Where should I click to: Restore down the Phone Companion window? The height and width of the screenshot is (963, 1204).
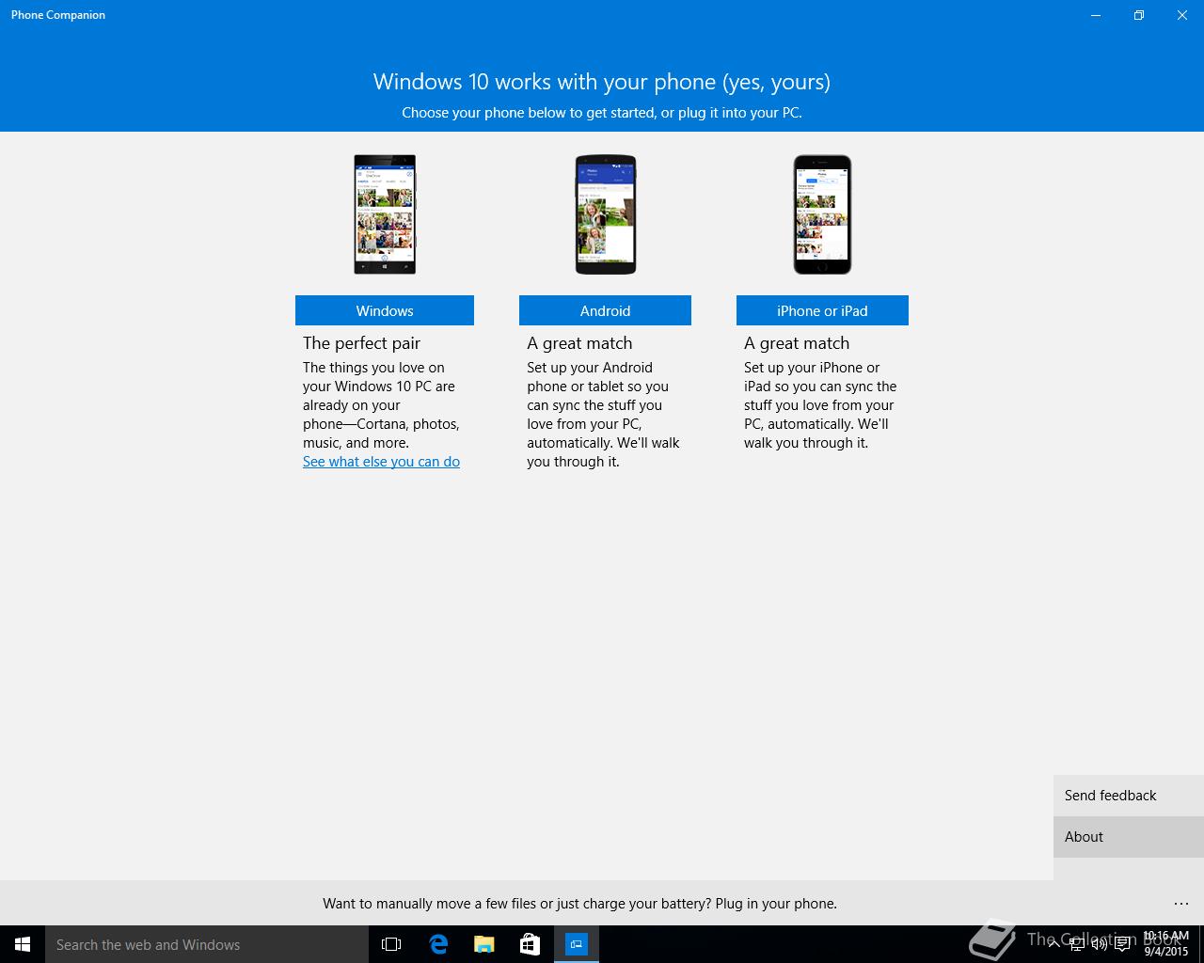click(1139, 15)
